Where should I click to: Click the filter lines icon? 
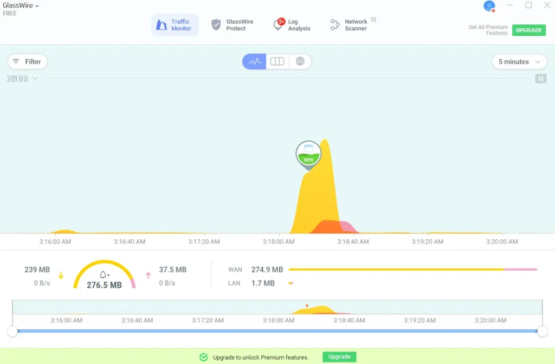tap(16, 62)
